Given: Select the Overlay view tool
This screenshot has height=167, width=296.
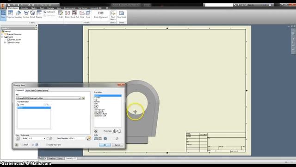Looking at the screenshot, I should coord(39,14).
